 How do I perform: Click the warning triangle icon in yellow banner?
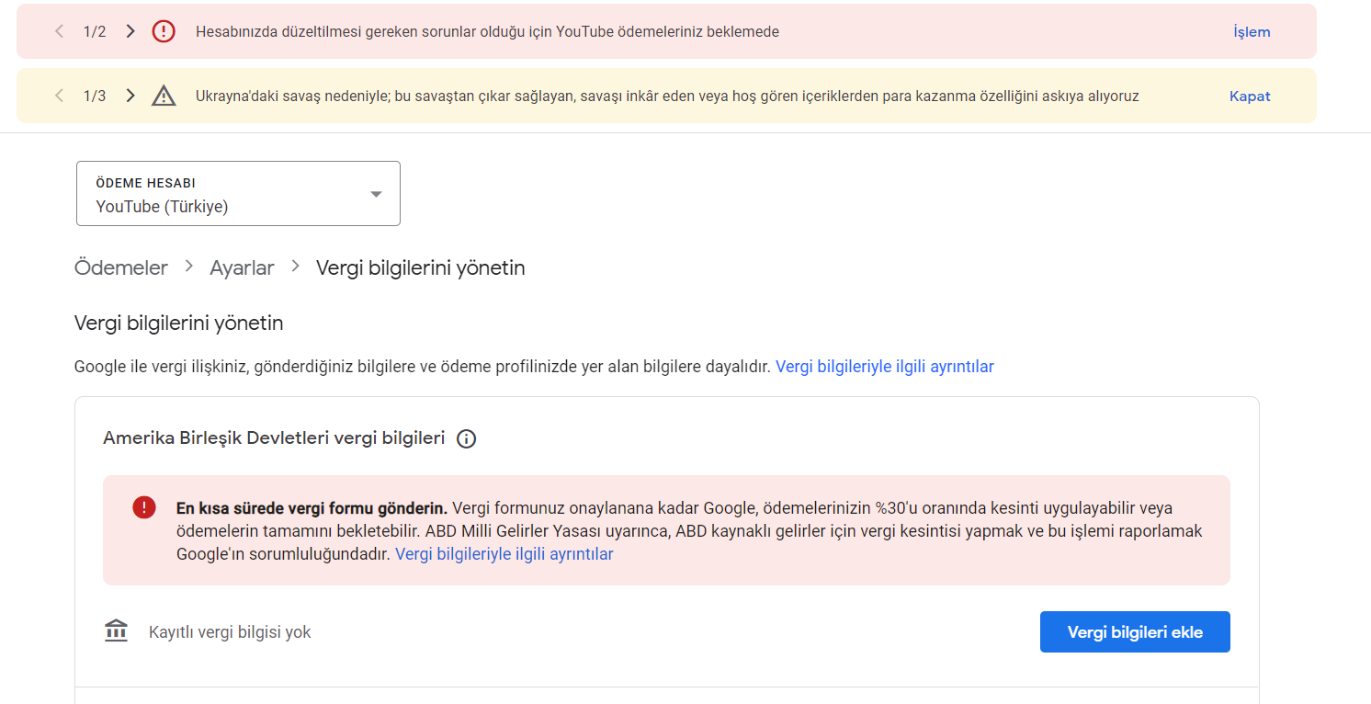click(x=164, y=96)
